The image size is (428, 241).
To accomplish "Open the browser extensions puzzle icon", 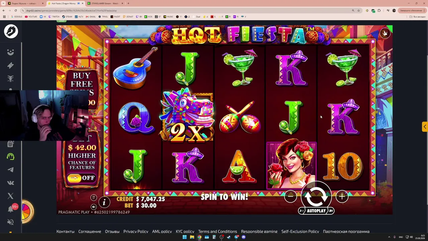I will (x=379, y=10).
